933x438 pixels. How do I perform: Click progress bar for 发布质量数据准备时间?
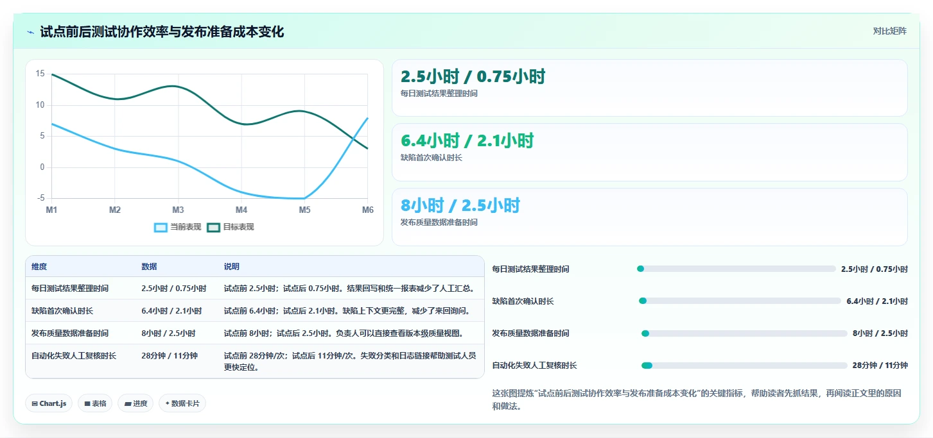tap(744, 333)
